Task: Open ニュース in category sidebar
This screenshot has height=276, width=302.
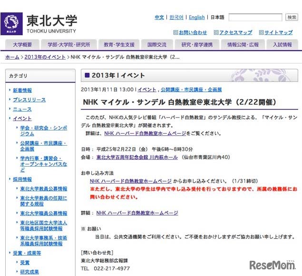Action: (x=22, y=109)
